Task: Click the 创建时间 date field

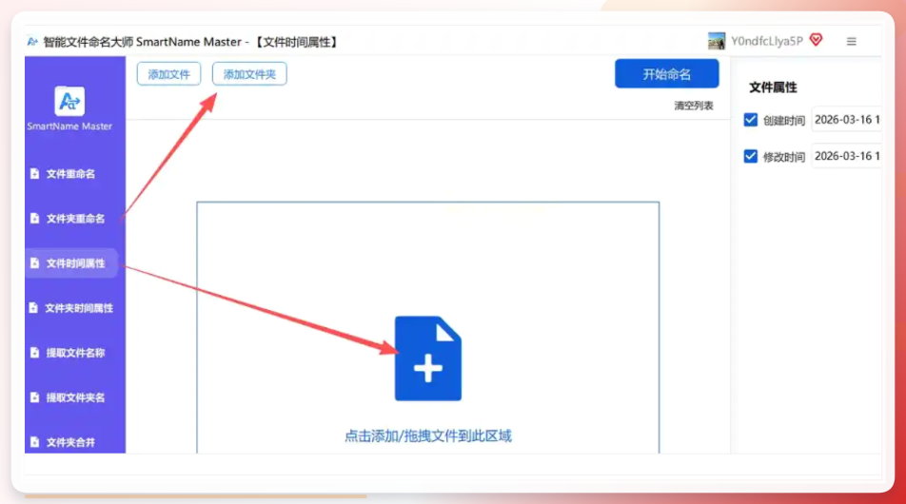Action: [846, 120]
